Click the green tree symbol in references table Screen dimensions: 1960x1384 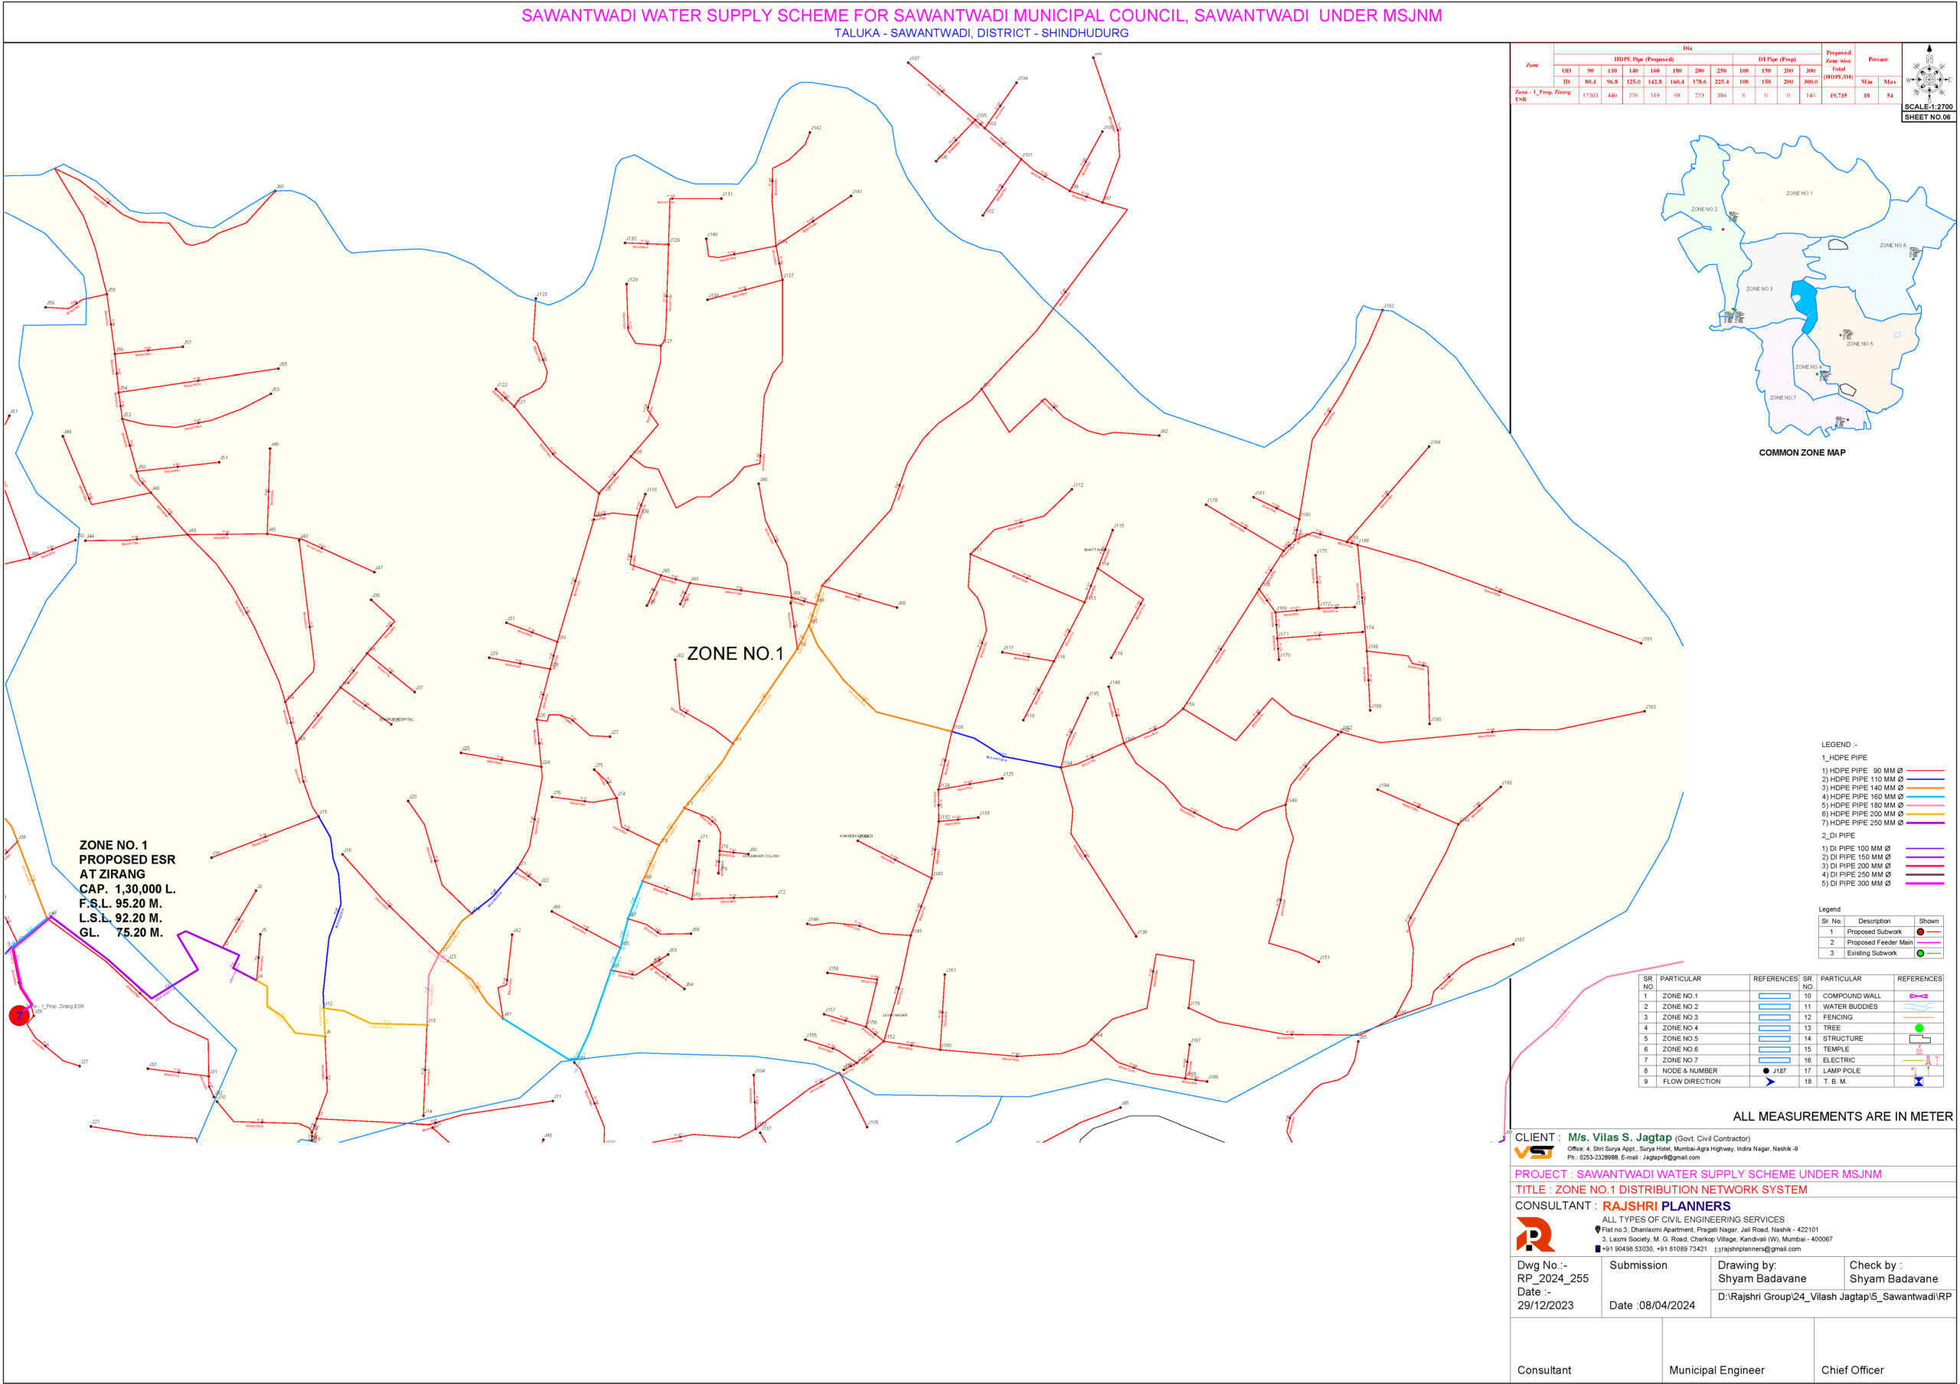[x=1919, y=1028]
